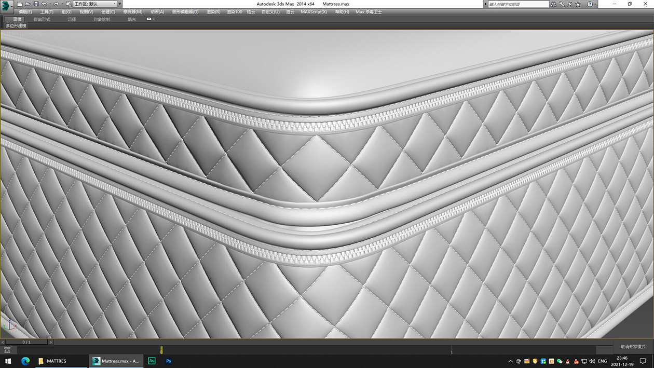
Task: Step time slider back with left arrow
Action: 3,342
